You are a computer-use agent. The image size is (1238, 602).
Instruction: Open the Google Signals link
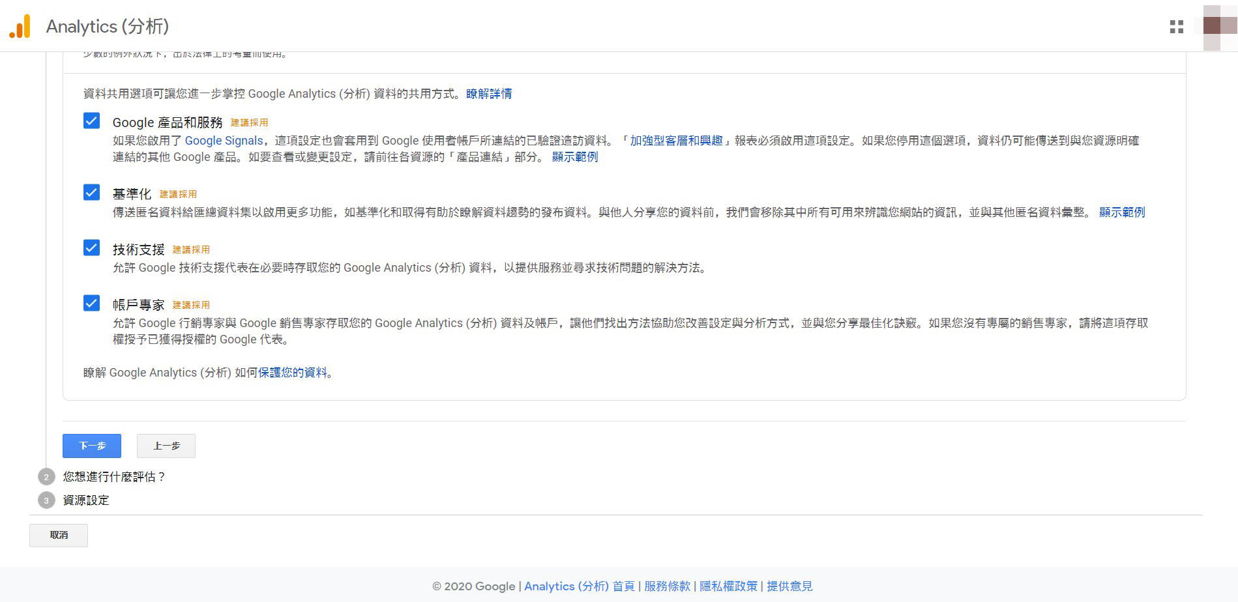pyautogui.click(x=224, y=141)
